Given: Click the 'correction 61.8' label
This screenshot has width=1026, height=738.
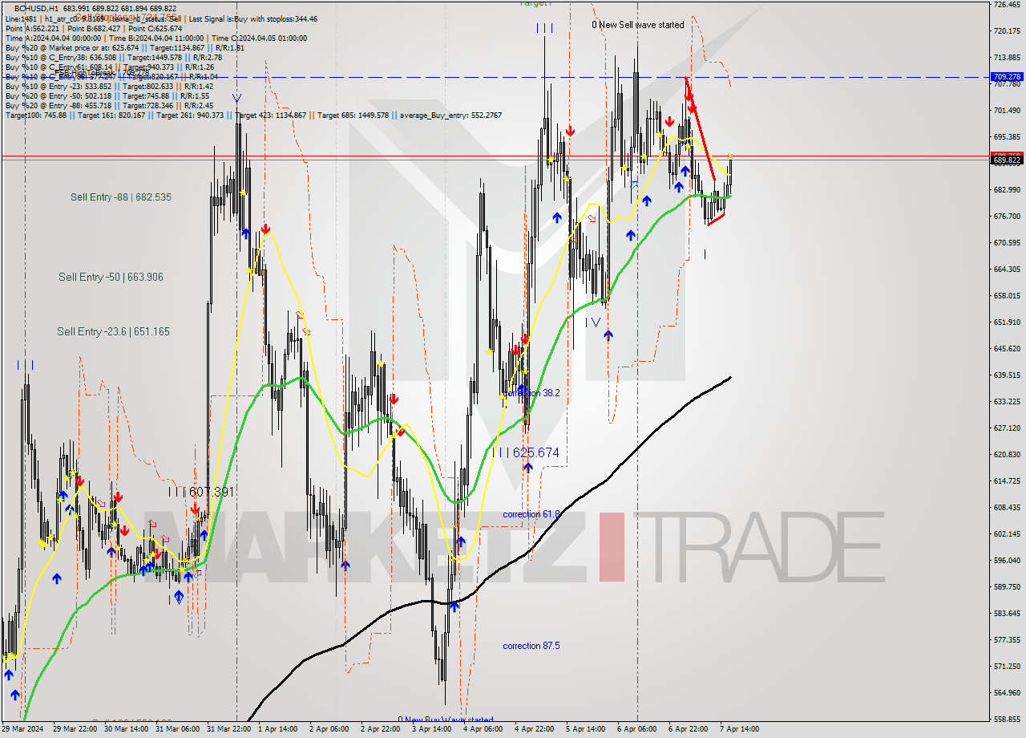Looking at the screenshot, I should 531,514.
